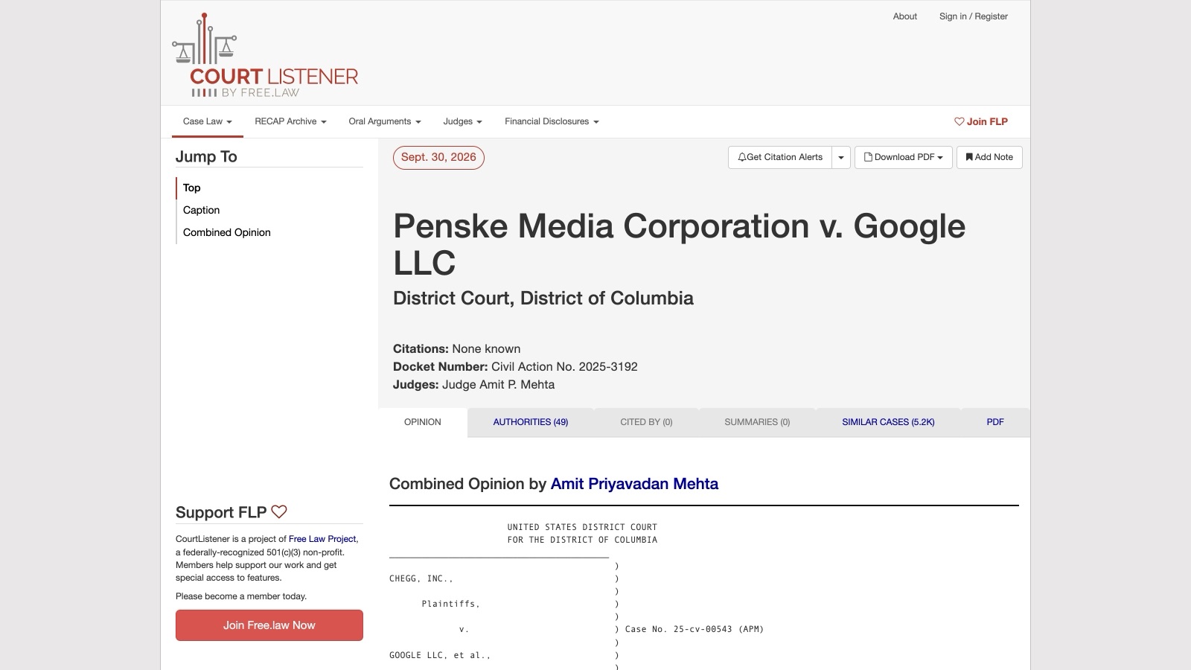Click the heart icon beside Support FLP
Viewport: 1191px width, 670px height.
pos(279,511)
